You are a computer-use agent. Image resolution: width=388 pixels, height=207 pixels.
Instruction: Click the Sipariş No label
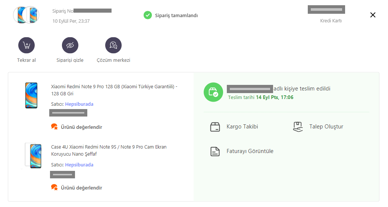(63, 11)
